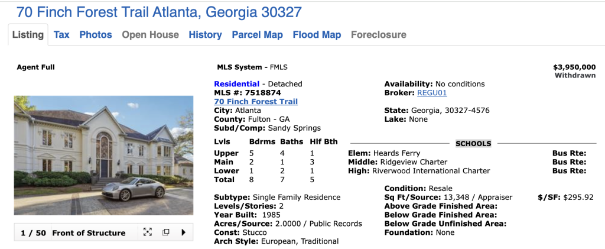Image resolution: width=605 pixels, height=249 pixels.
Task: Select the Foreclosure tab
Action: pyautogui.click(x=378, y=35)
